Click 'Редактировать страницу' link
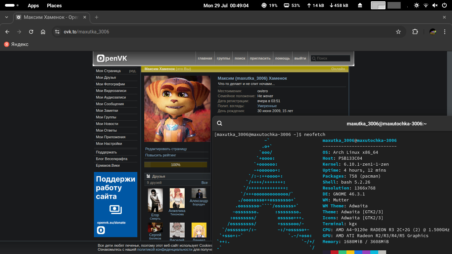This screenshot has height=254, width=452. [x=166, y=149]
